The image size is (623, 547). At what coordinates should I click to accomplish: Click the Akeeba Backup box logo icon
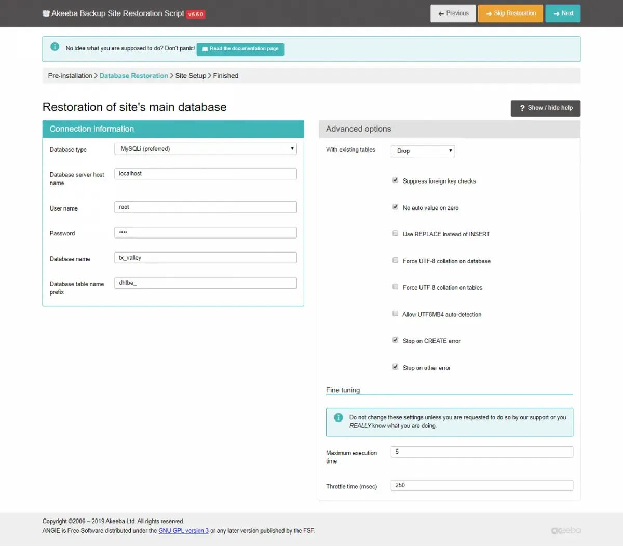[x=46, y=13]
